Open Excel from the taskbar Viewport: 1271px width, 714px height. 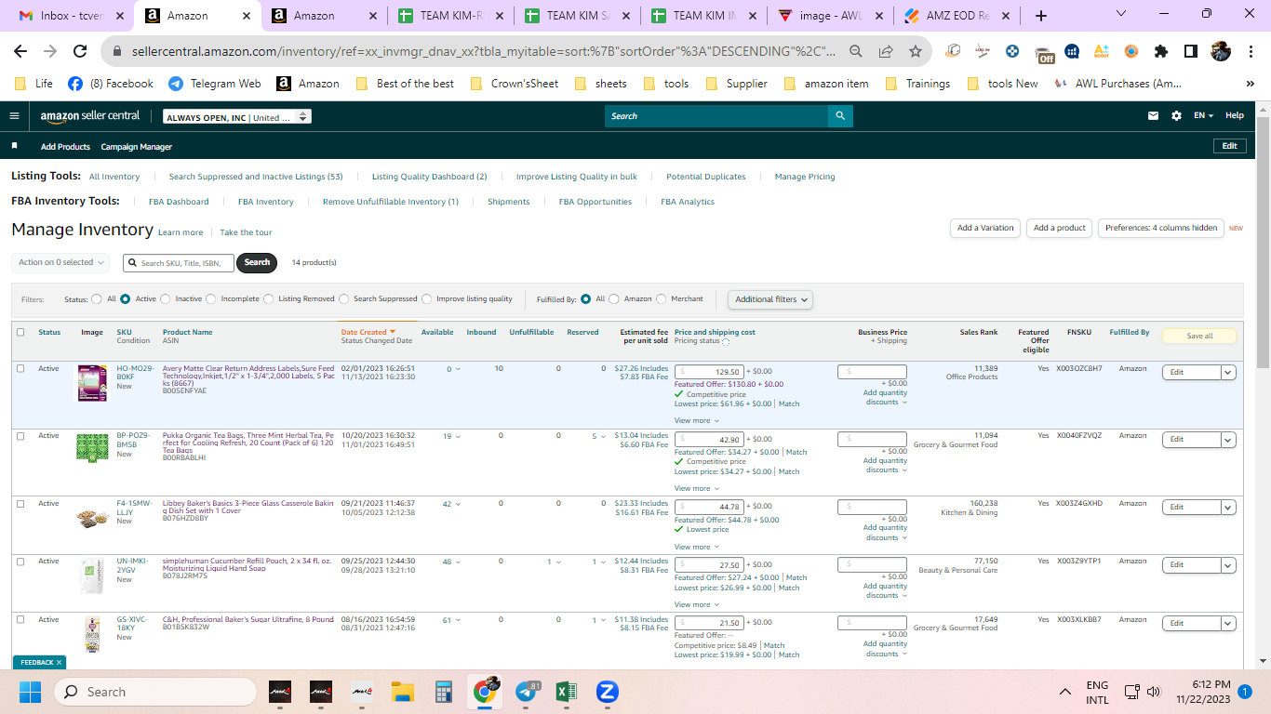tap(566, 692)
